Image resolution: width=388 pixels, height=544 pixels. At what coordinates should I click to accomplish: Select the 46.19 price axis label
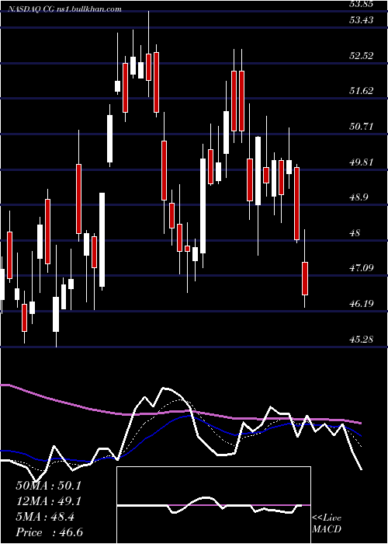tap(362, 304)
